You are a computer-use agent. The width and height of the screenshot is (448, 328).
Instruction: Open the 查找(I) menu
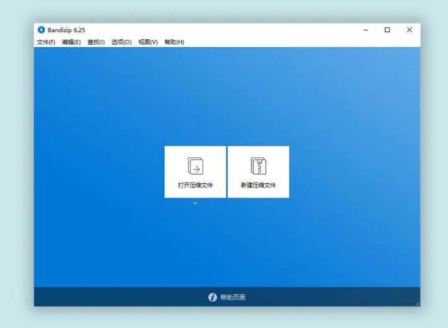[x=96, y=42]
